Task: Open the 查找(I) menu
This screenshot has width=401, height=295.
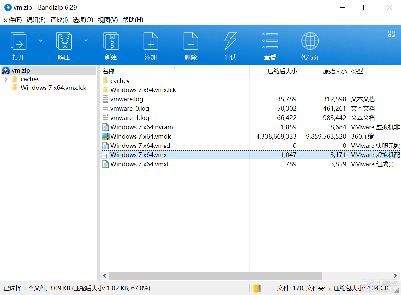Action: pos(59,20)
